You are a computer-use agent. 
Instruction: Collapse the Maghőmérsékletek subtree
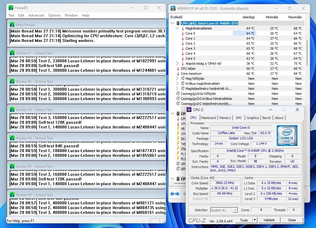tap(177, 28)
